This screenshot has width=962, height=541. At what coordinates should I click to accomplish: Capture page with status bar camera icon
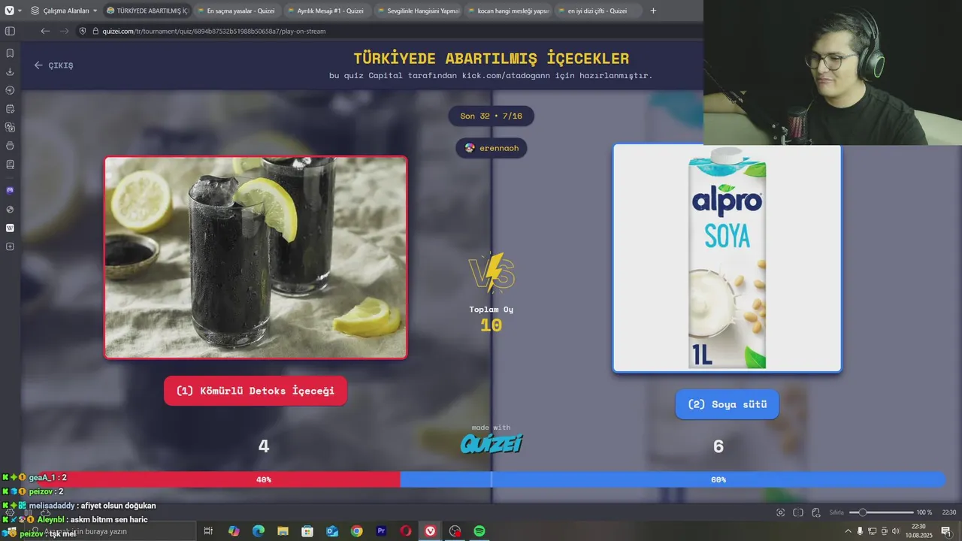click(781, 512)
